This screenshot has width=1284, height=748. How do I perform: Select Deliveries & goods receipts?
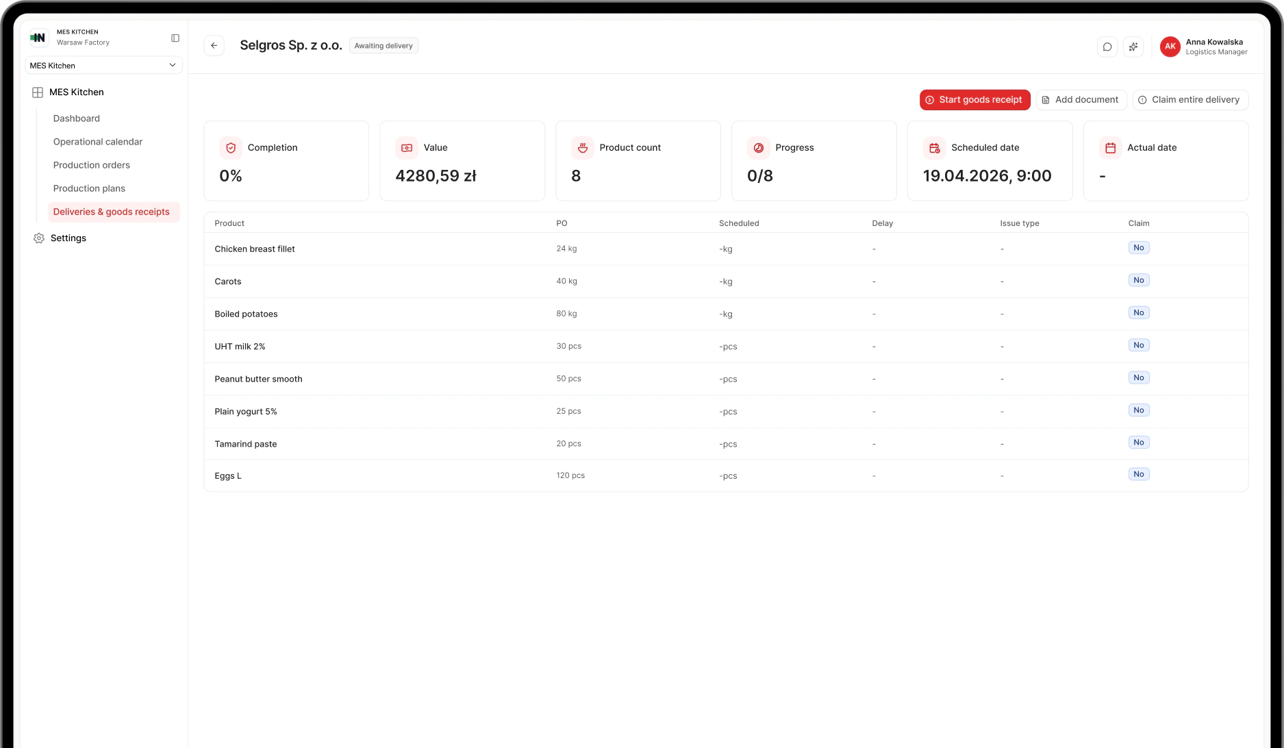pyautogui.click(x=114, y=212)
